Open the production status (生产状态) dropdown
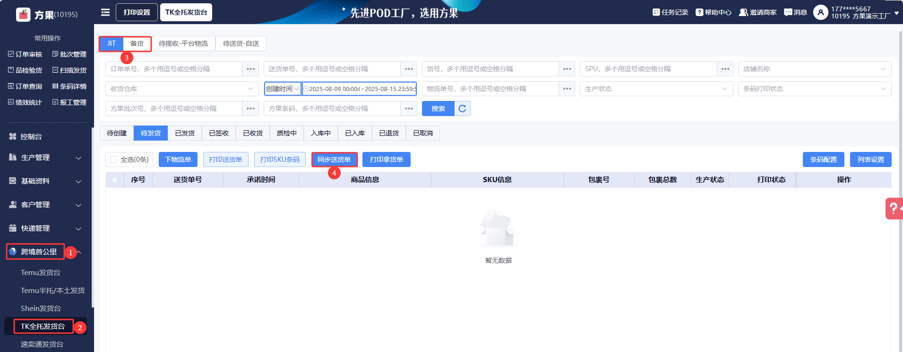This screenshot has width=903, height=352. click(656, 89)
